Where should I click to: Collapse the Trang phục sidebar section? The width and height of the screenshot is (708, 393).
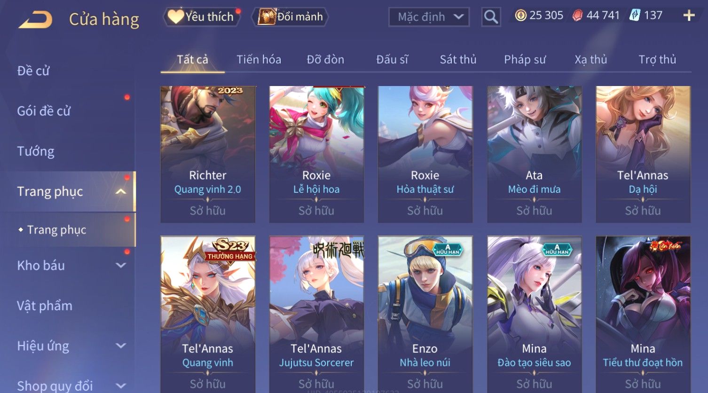(x=121, y=191)
